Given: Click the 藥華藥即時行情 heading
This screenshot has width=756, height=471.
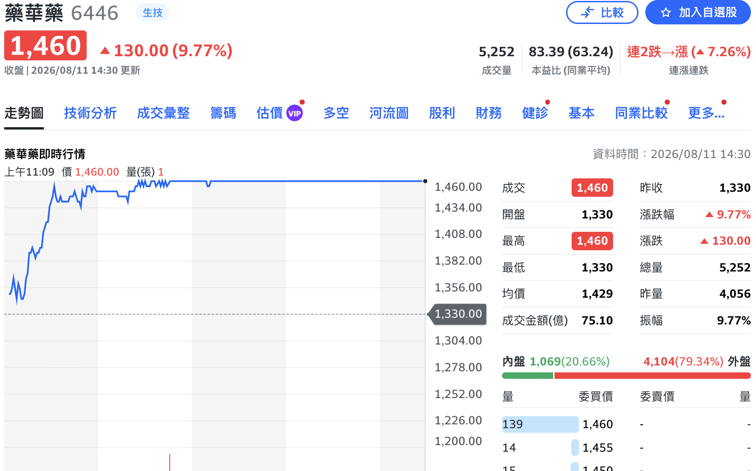Looking at the screenshot, I should pos(45,154).
